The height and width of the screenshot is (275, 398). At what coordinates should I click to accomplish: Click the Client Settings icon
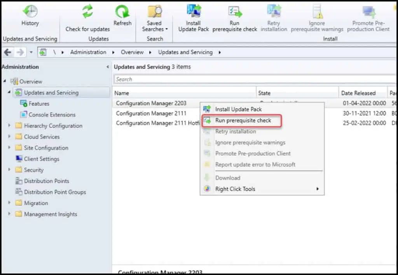click(x=19, y=159)
